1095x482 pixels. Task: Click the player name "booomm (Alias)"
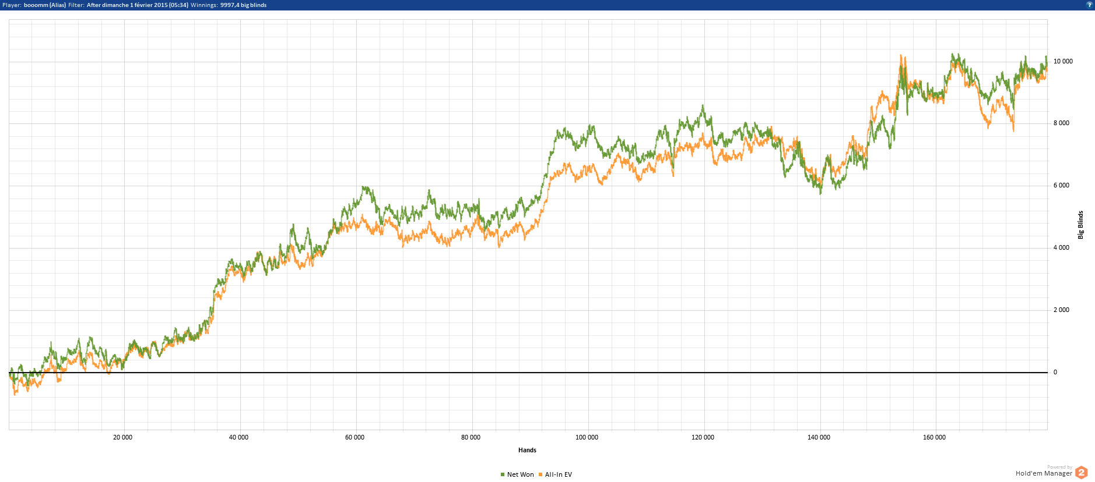pyautogui.click(x=45, y=5)
